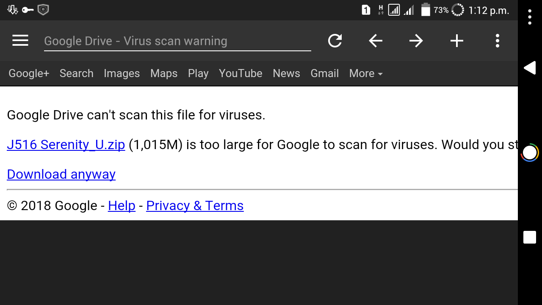This screenshot has height=305, width=542.
Task: Open the hamburger menu icon
Action: tap(20, 41)
